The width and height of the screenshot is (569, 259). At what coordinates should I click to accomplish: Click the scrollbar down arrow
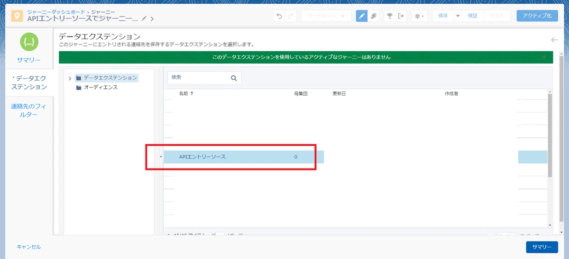tap(550, 226)
